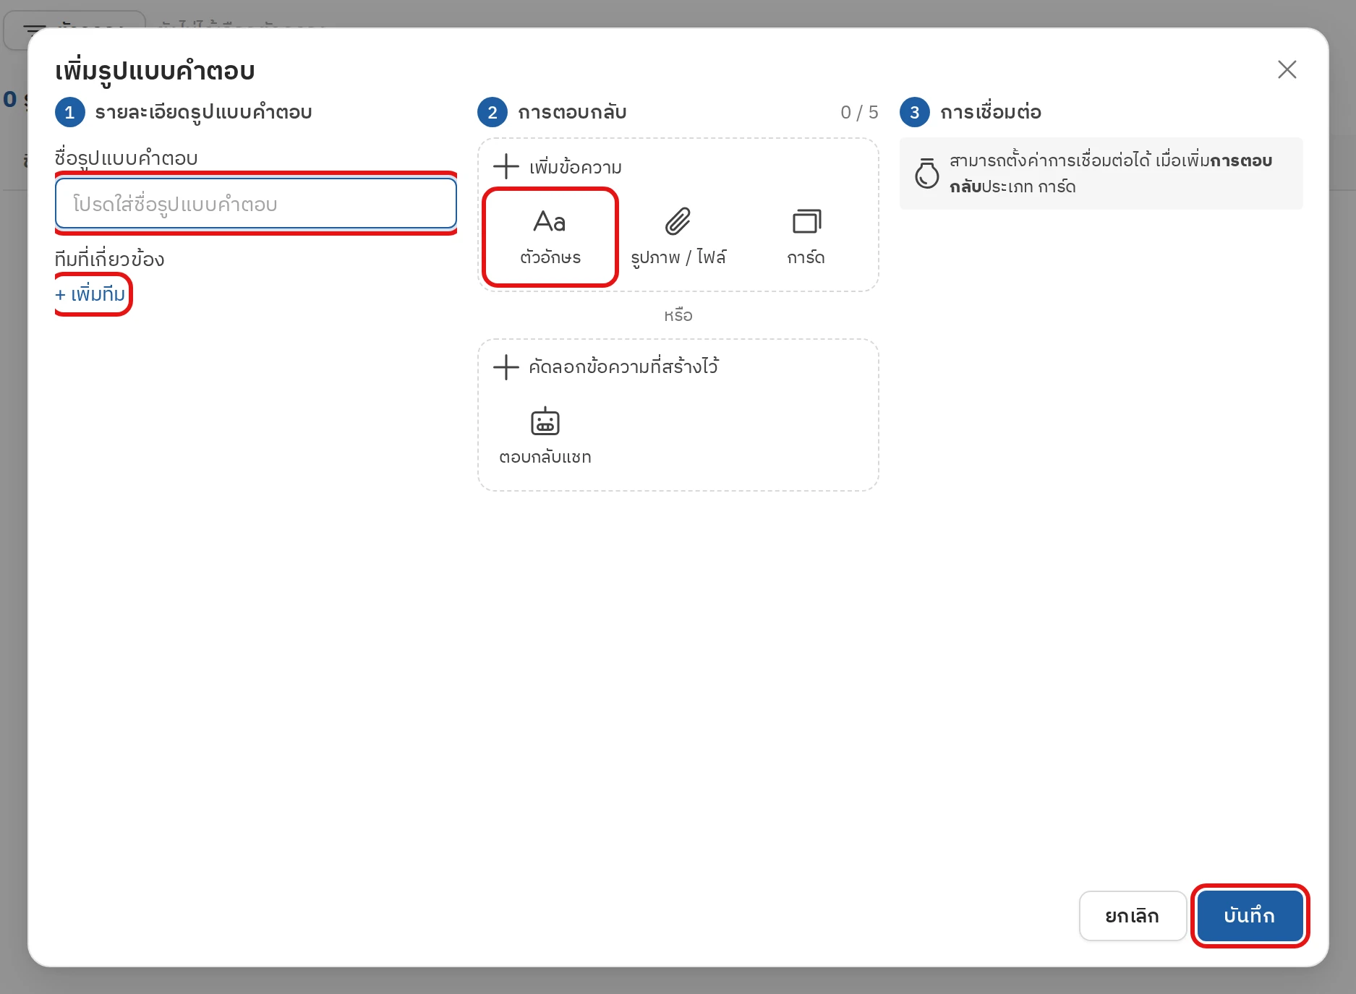Select the ตัวอักษร text message option
Viewport: 1356px width, 994px height.
(550, 237)
